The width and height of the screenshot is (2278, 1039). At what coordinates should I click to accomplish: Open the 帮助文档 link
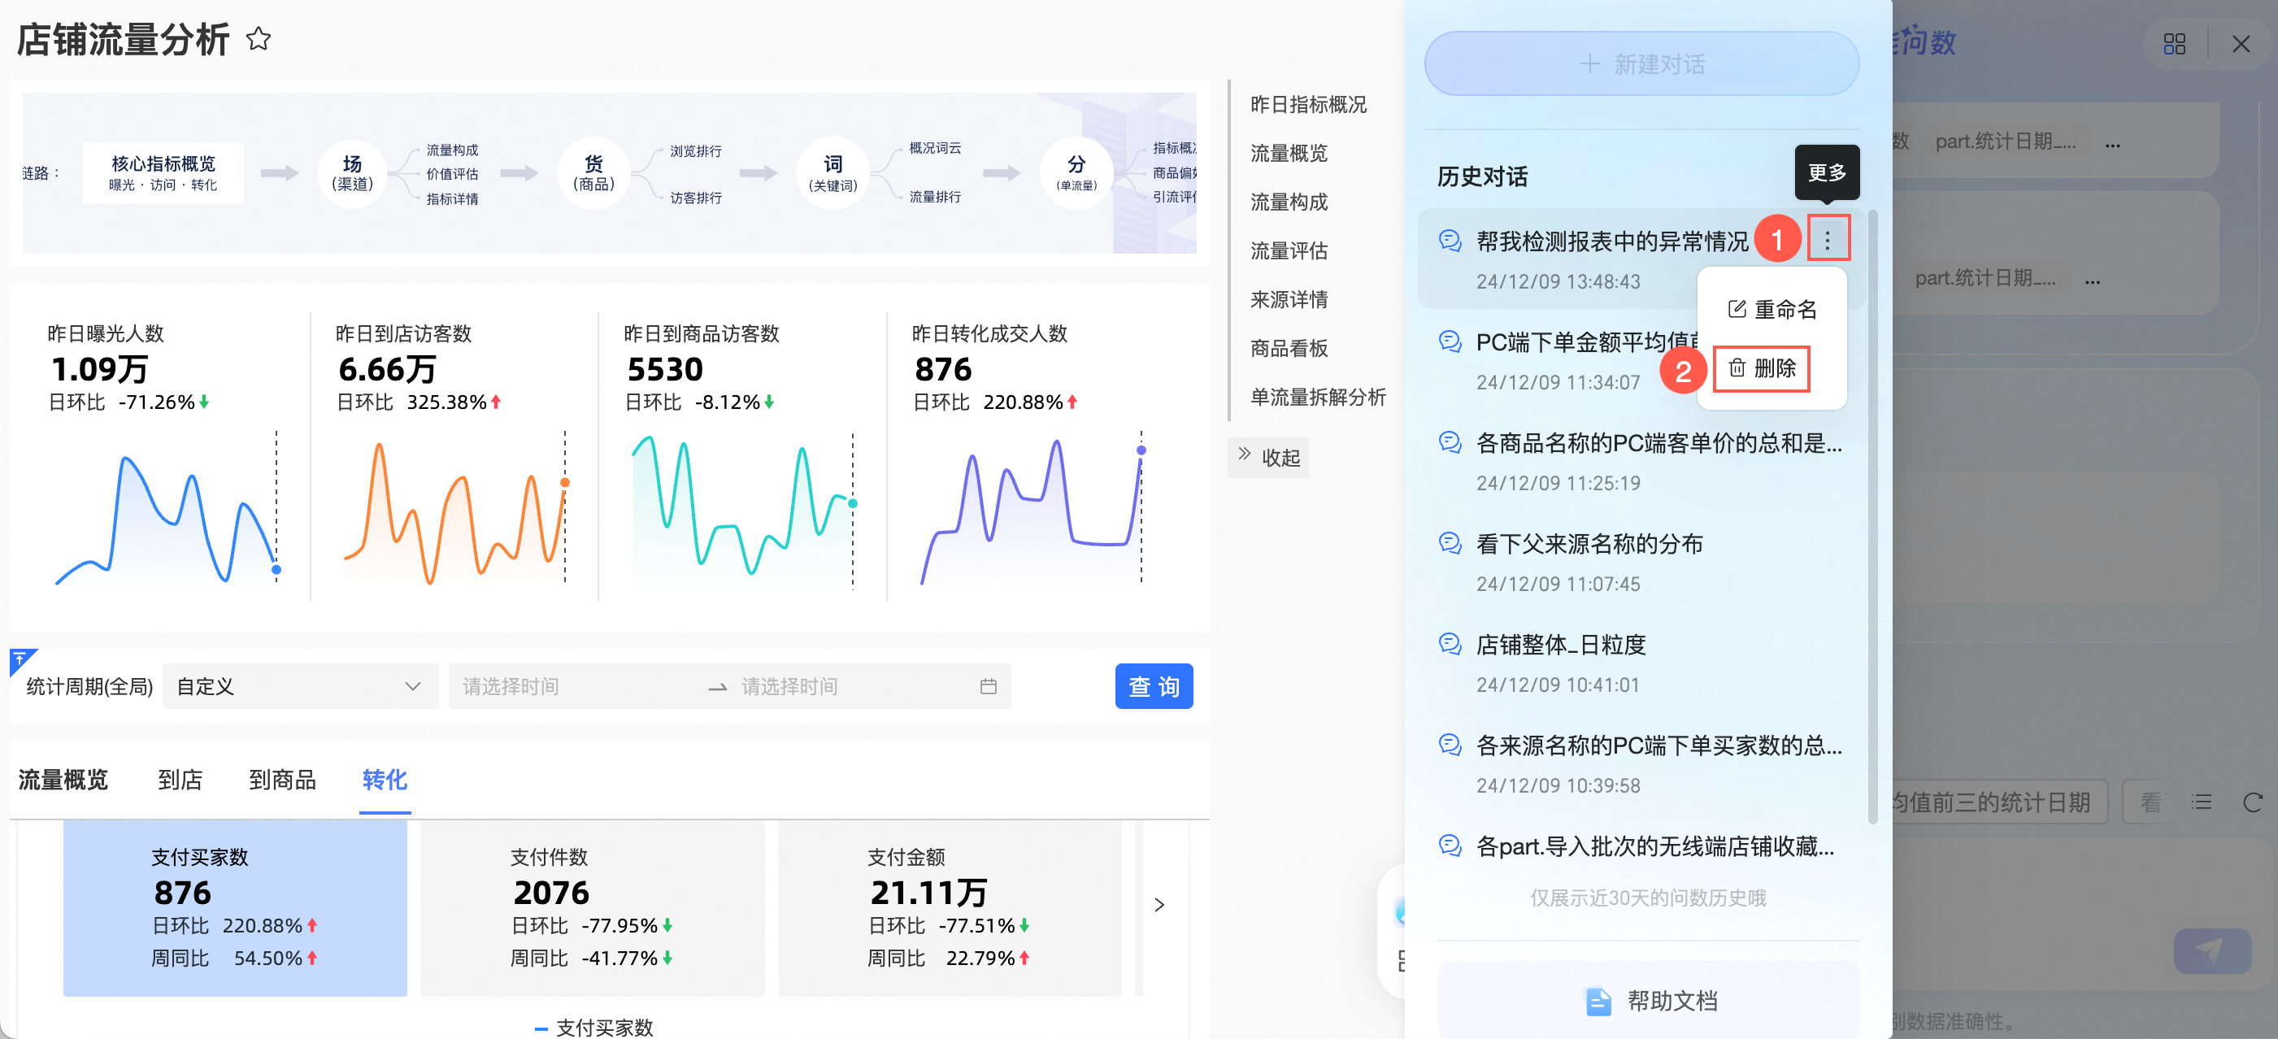coord(1649,1001)
